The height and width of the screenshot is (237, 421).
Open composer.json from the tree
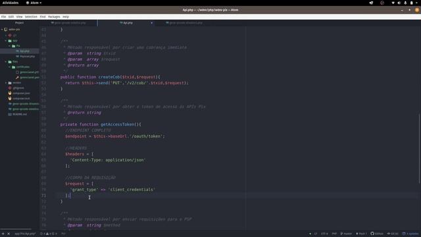pos(21,93)
